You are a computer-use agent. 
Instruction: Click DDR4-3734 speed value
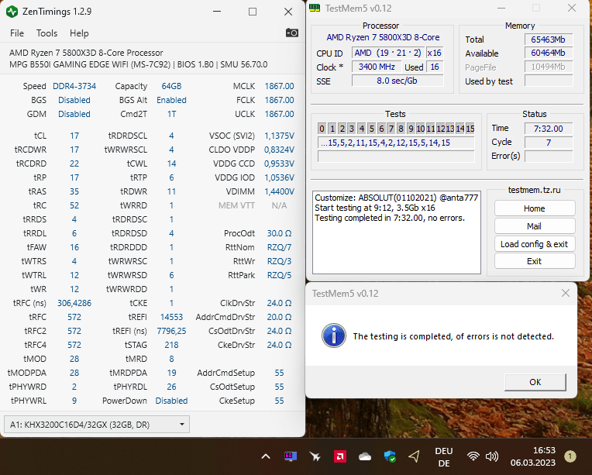pyautogui.click(x=74, y=86)
